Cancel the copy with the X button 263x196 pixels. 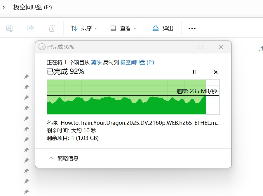[216, 72]
